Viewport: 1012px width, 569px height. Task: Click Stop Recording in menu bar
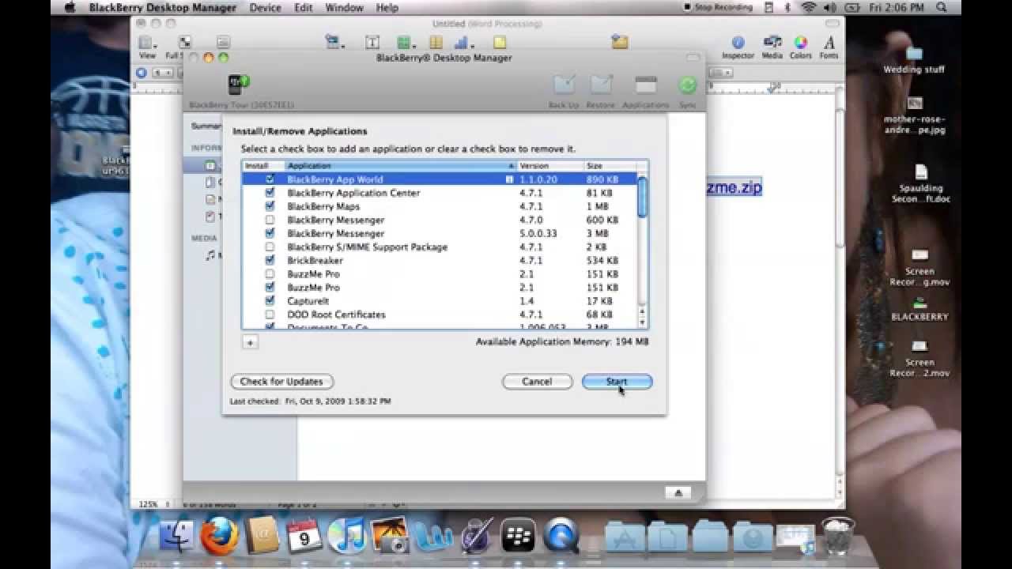pyautogui.click(x=718, y=7)
